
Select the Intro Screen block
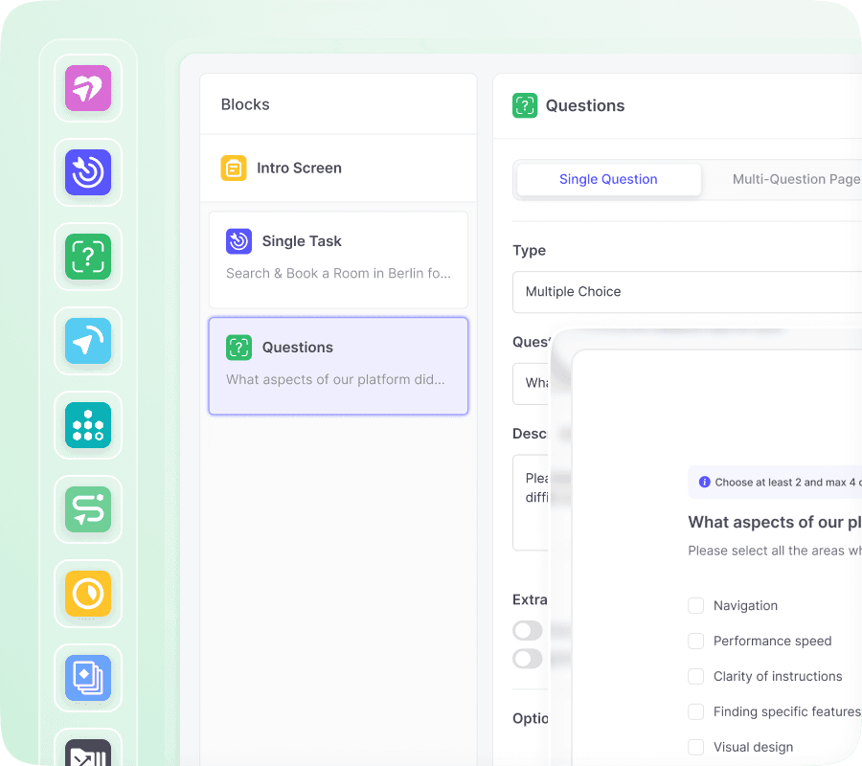click(x=339, y=169)
